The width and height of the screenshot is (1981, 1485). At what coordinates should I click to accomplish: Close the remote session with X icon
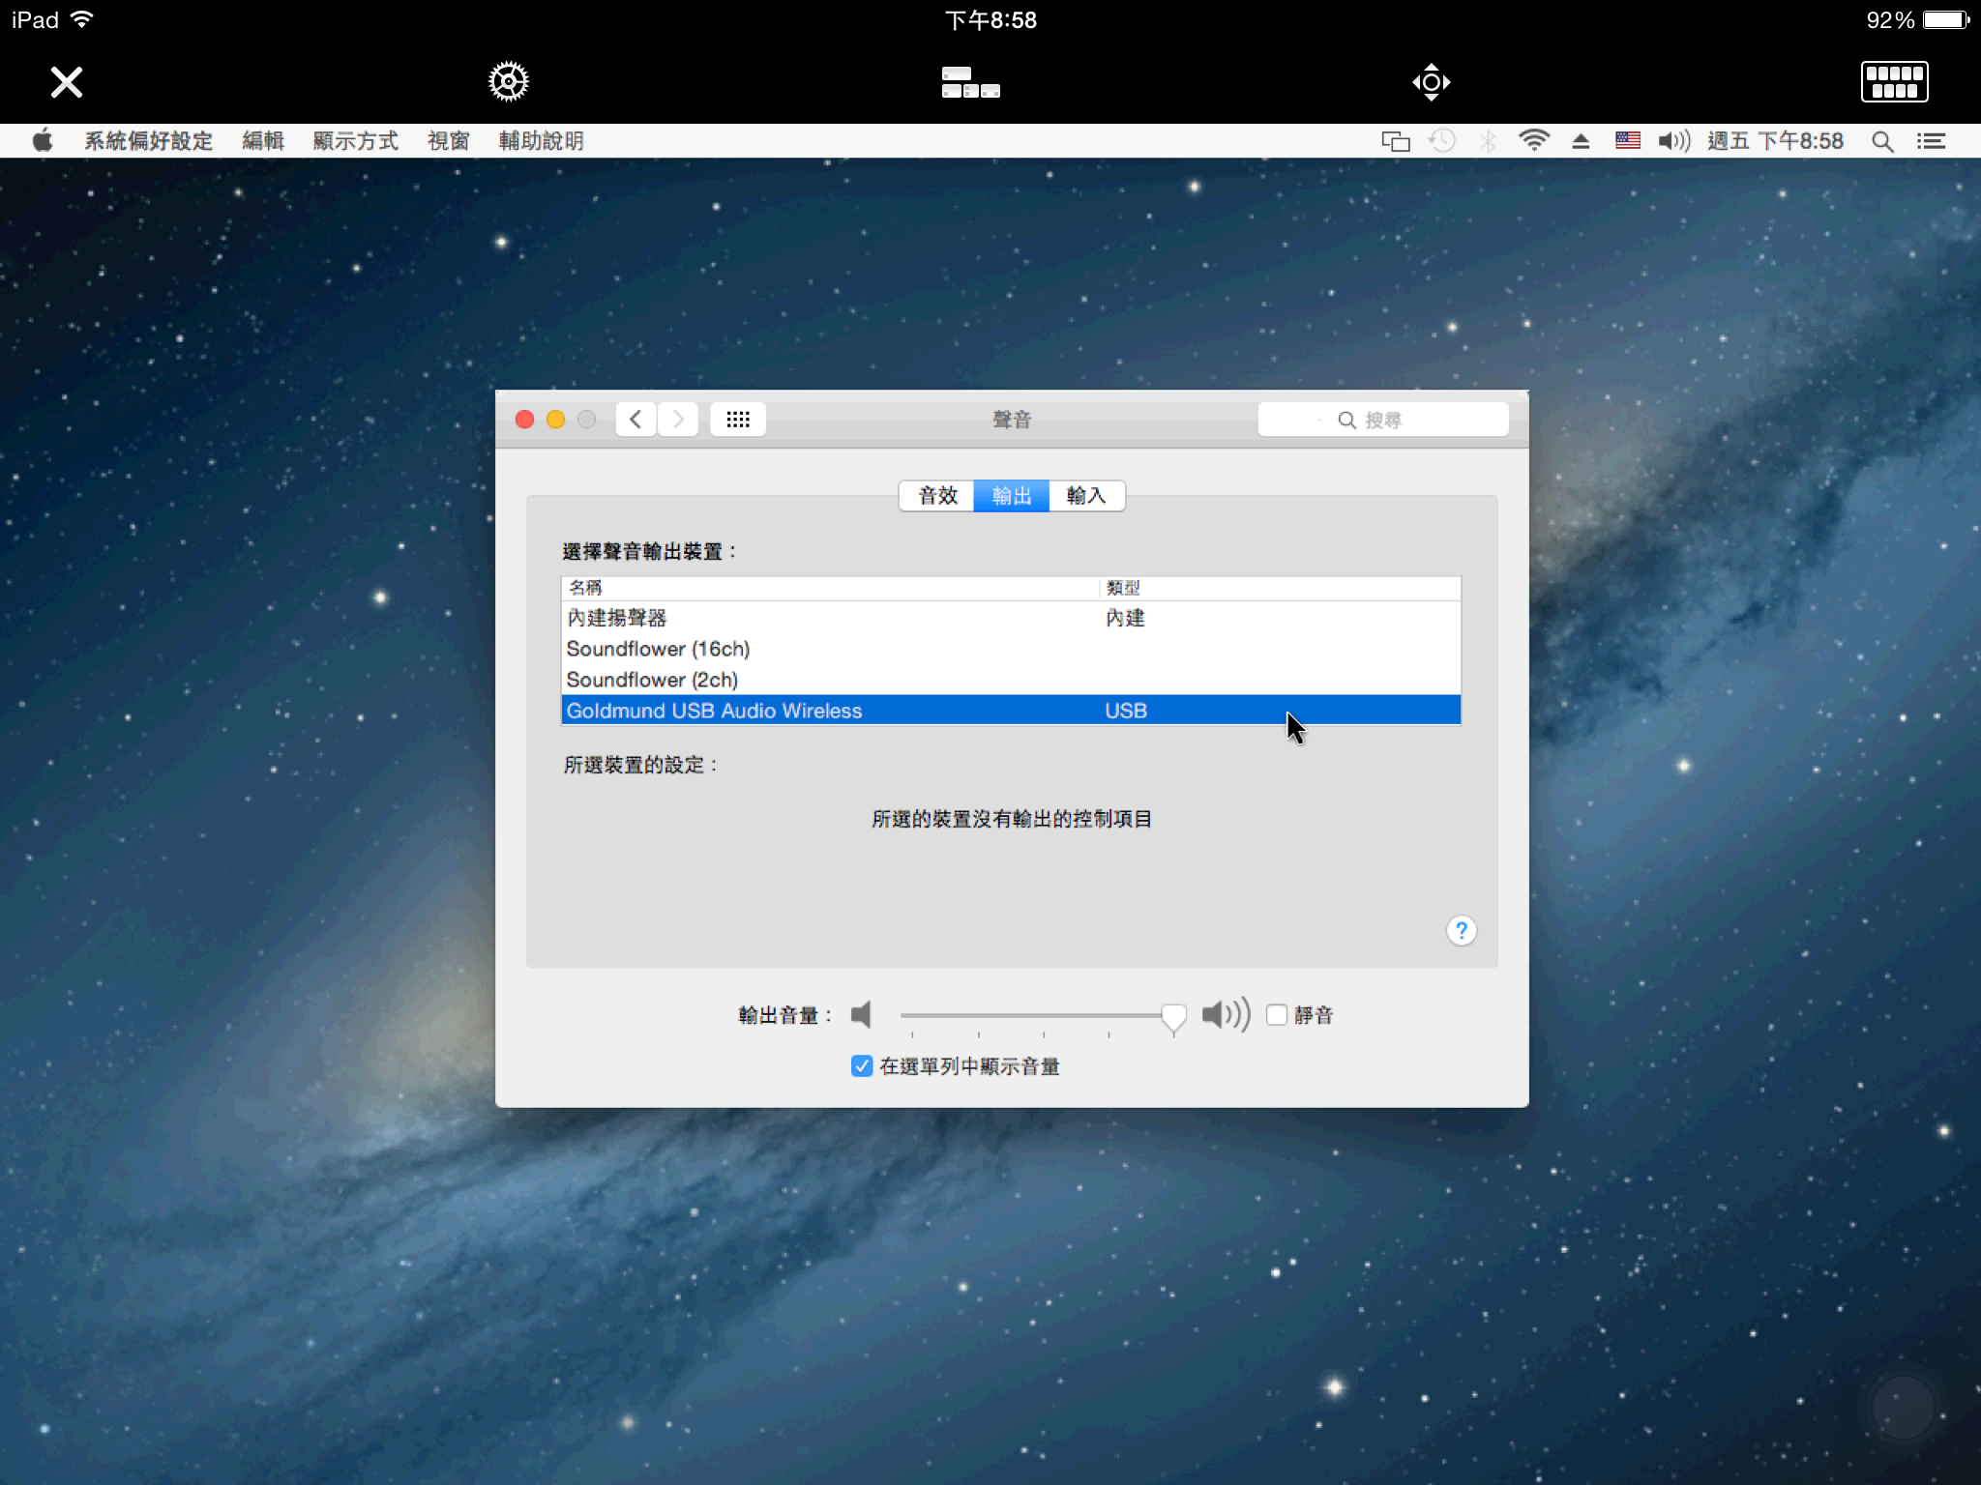(67, 82)
